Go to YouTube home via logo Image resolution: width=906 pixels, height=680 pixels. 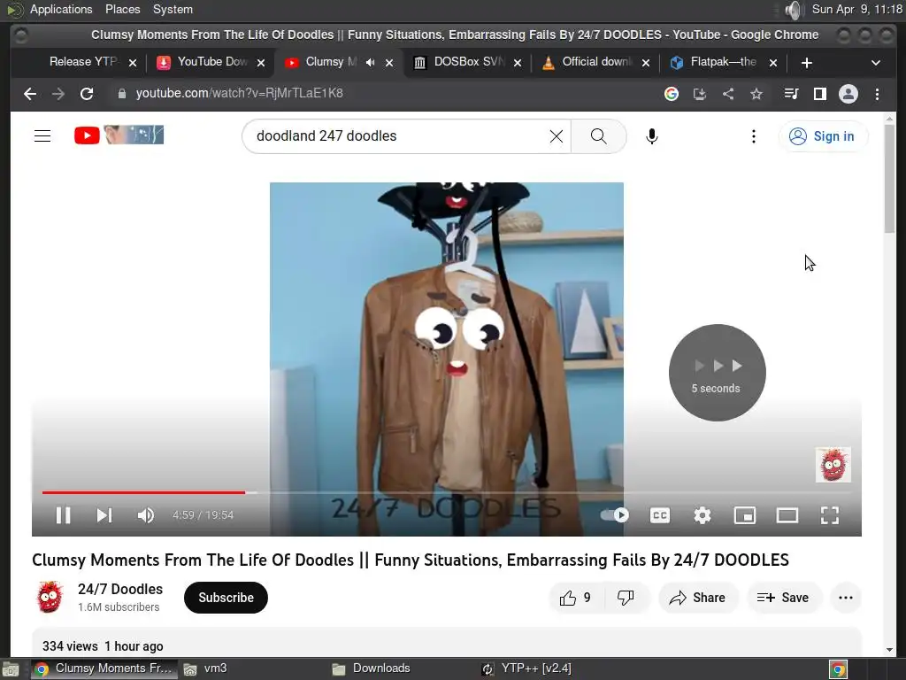pyautogui.click(x=119, y=135)
